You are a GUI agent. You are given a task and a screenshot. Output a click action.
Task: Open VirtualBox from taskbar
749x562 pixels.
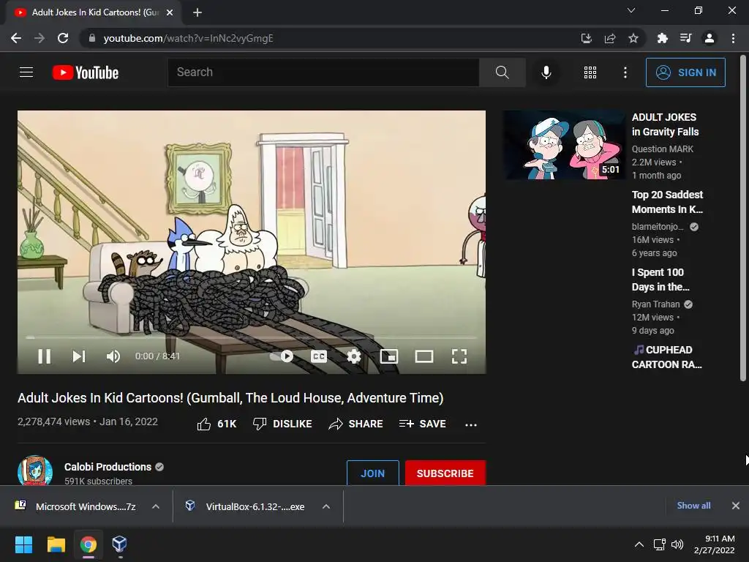(x=119, y=544)
